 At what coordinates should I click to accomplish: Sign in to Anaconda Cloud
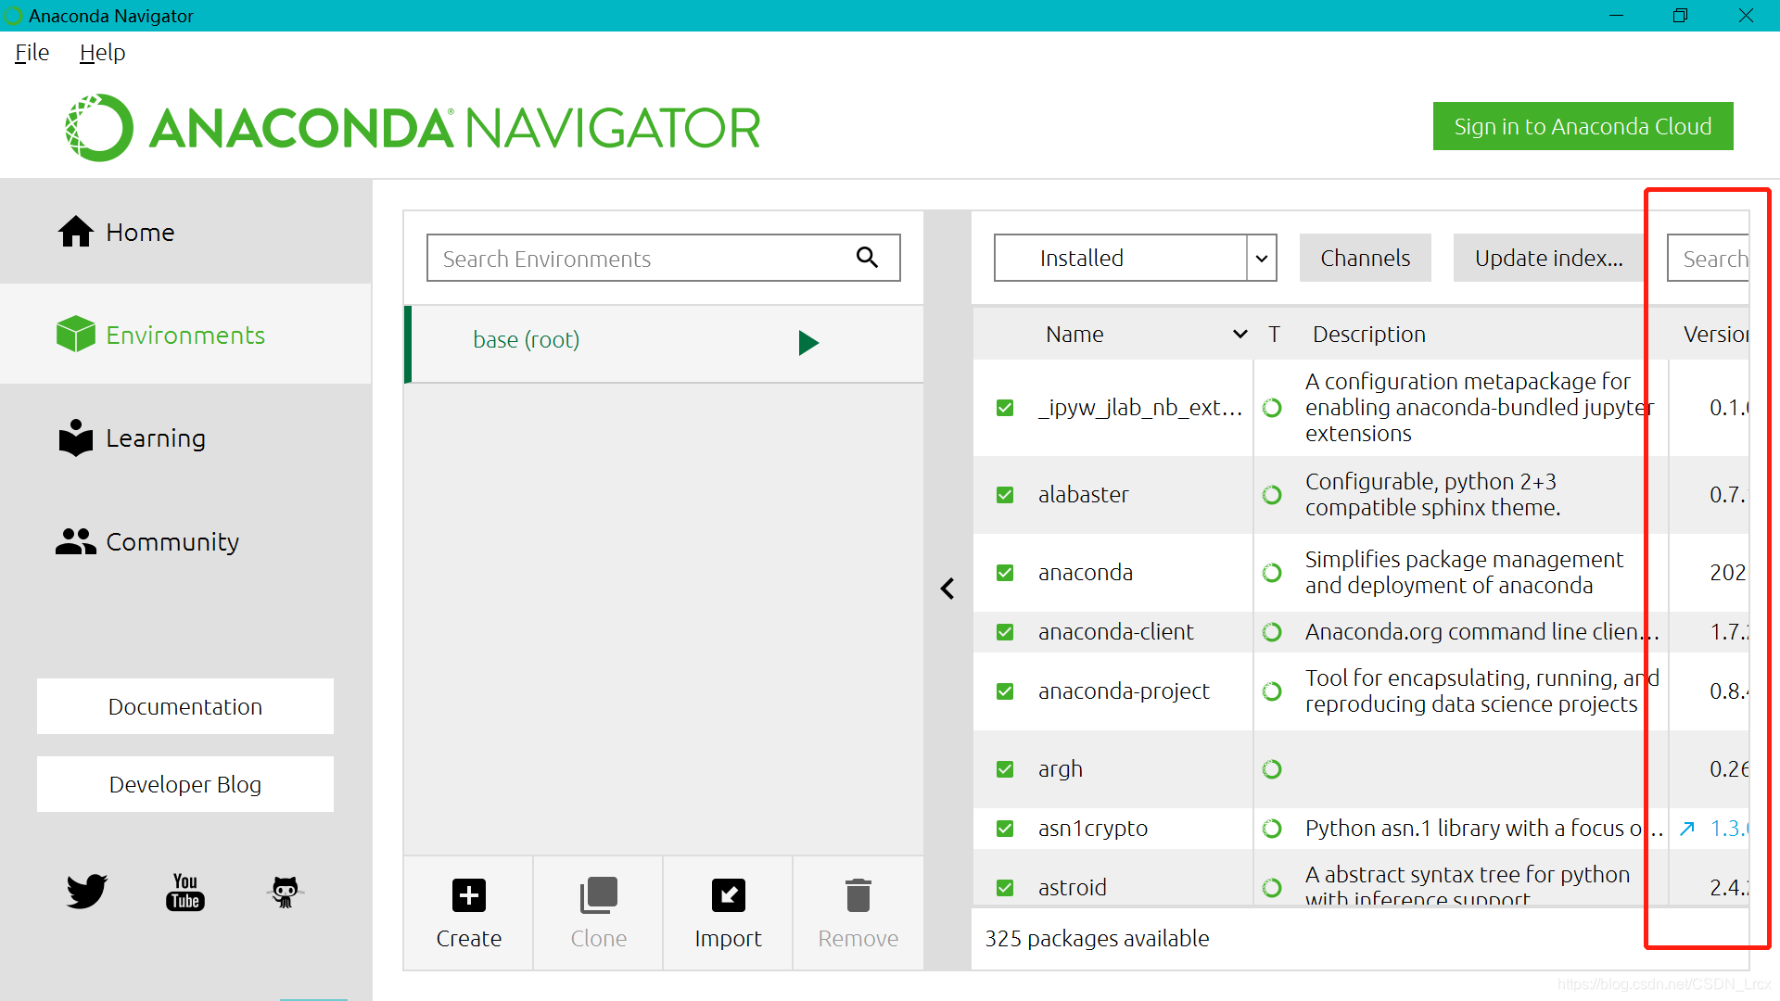tap(1583, 126)
